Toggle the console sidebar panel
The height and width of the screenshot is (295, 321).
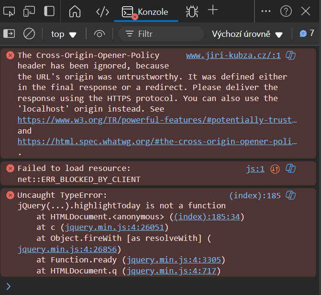[10, 34]
